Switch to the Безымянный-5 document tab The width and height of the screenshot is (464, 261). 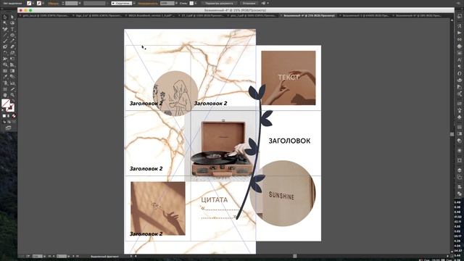coord(365,15)
